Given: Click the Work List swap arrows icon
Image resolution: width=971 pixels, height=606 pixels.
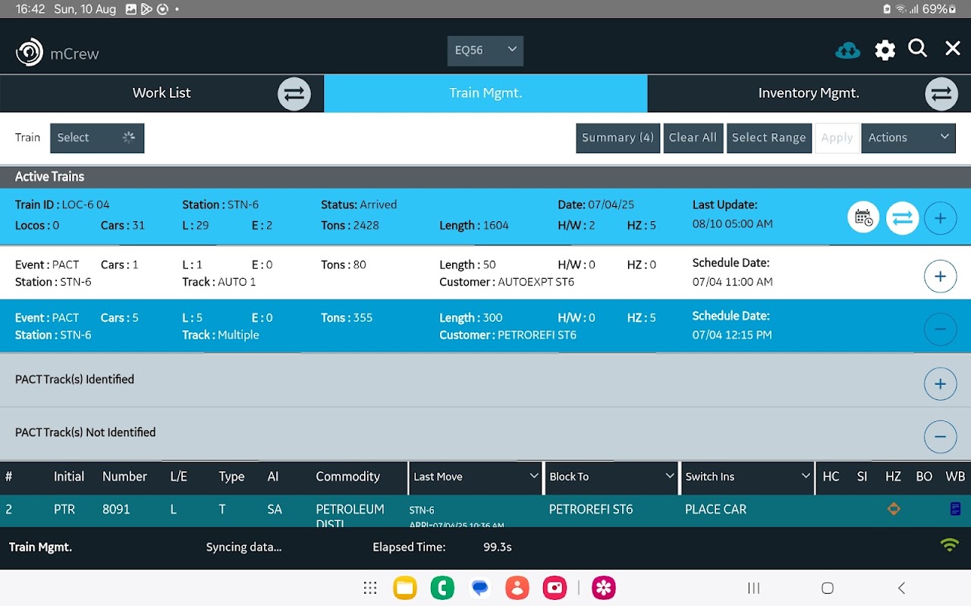Looking at the screenshot, I should tap(294, 94).
